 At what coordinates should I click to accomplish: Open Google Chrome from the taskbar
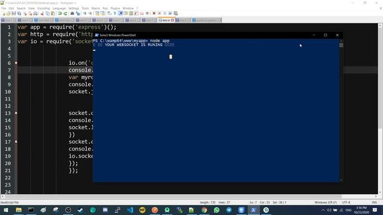[204, 210]
